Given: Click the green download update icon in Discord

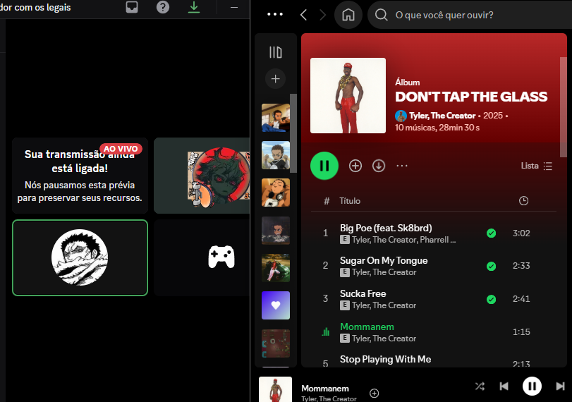Looking at the screenshot, I should [x=194, y=7].
